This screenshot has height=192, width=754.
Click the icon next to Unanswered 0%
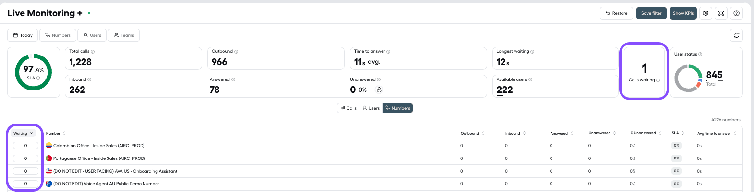pos(379,90)
